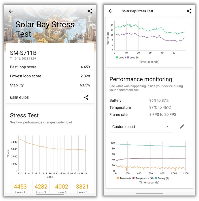Tap orange Frame rate legend swatch
The image size is (199, 201).
click(x=118, y=178)
